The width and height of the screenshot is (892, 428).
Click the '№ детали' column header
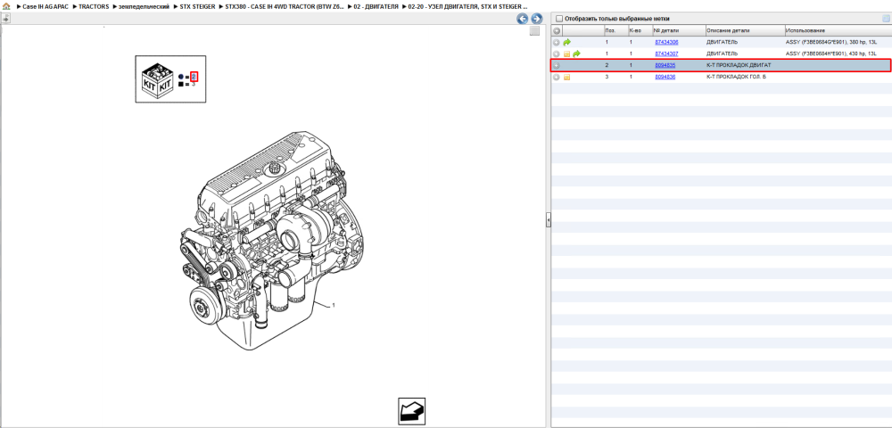point(678,30)
